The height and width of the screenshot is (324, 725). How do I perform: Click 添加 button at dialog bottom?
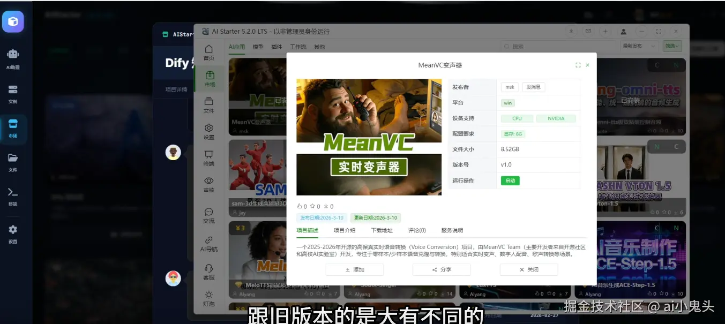pyautogui.click(x=355, y=270)
